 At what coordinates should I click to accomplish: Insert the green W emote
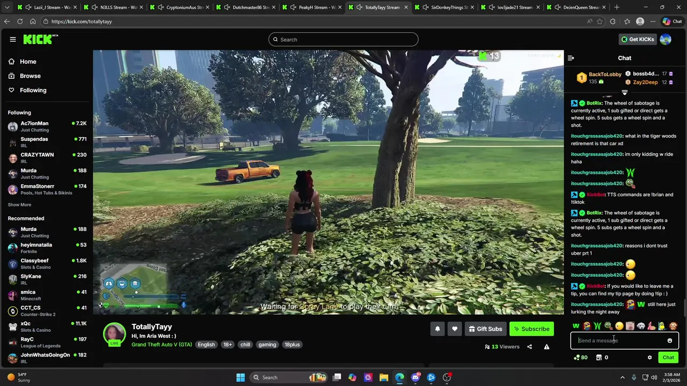coord(576,326)
